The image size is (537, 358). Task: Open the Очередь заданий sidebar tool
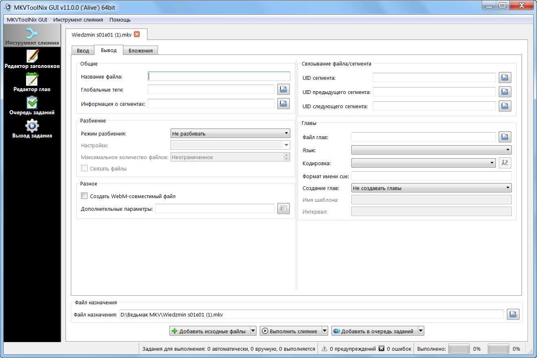(x=32, y=105)
